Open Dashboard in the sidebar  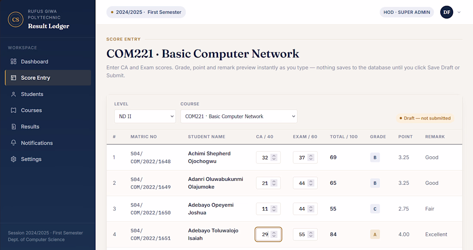tap(48, 61)
